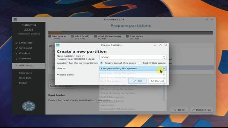
Task: Click the sda1 (ext4) legend swatch
Action: click(72, 36)
